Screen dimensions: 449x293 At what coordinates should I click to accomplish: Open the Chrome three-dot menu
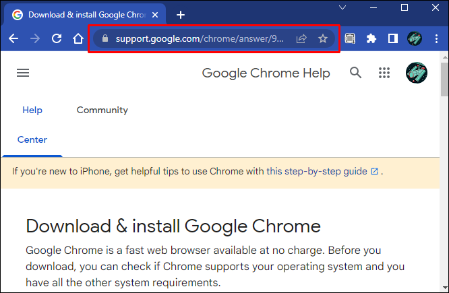436,38
